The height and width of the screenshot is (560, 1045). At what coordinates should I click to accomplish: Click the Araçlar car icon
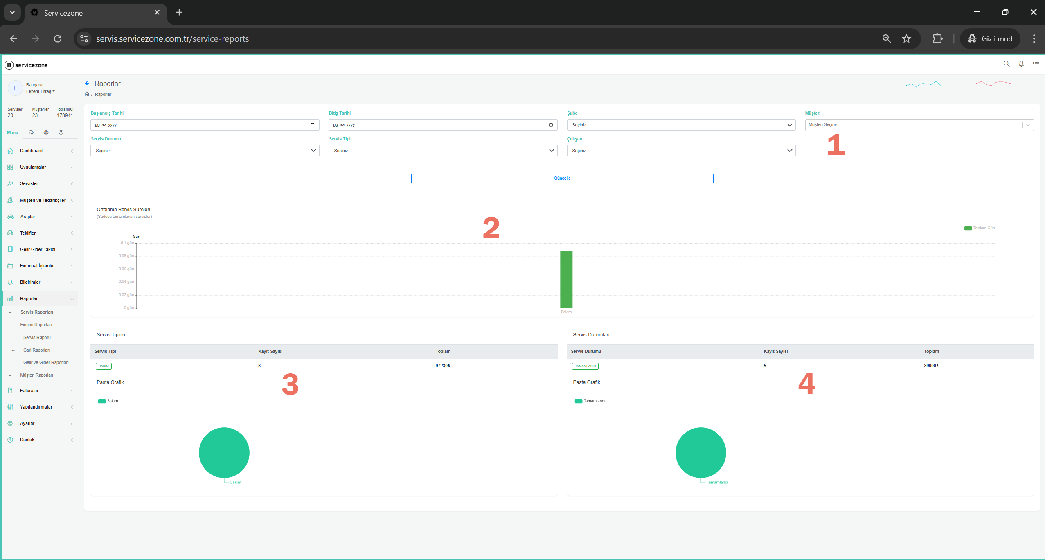coord(10,217)
